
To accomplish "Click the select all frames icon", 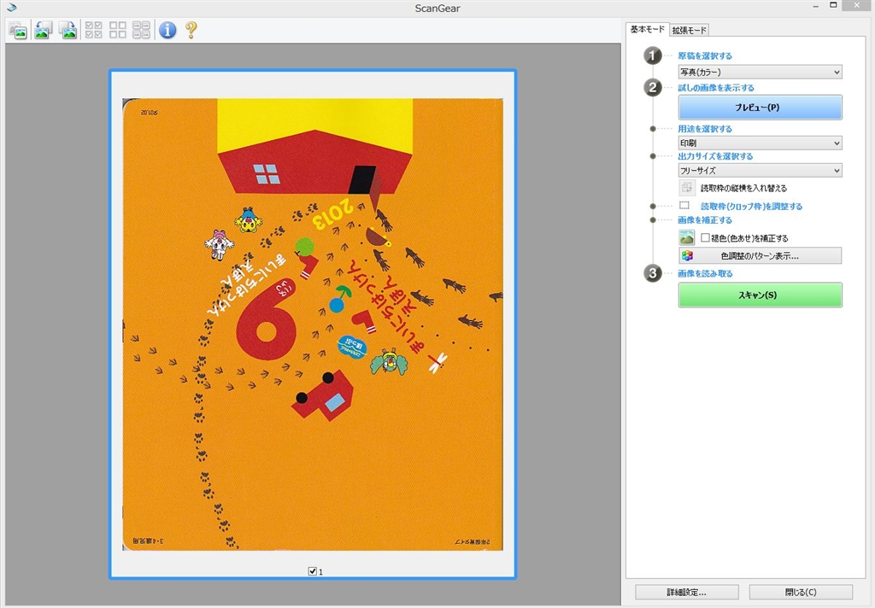I will [94, 30].
